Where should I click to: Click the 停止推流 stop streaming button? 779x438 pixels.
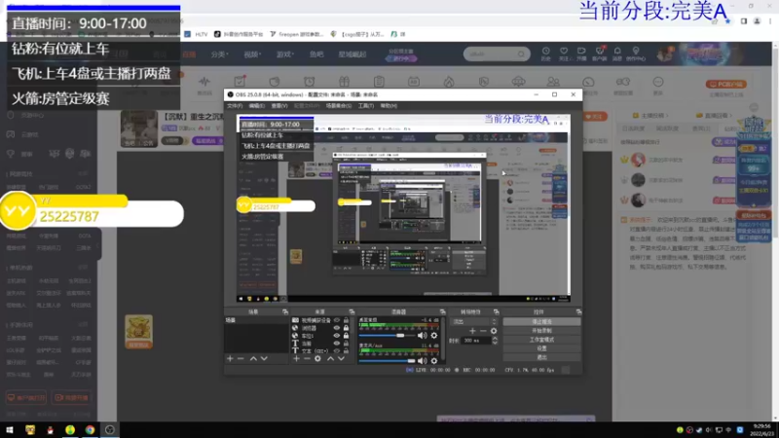click(x=541, y=322)
